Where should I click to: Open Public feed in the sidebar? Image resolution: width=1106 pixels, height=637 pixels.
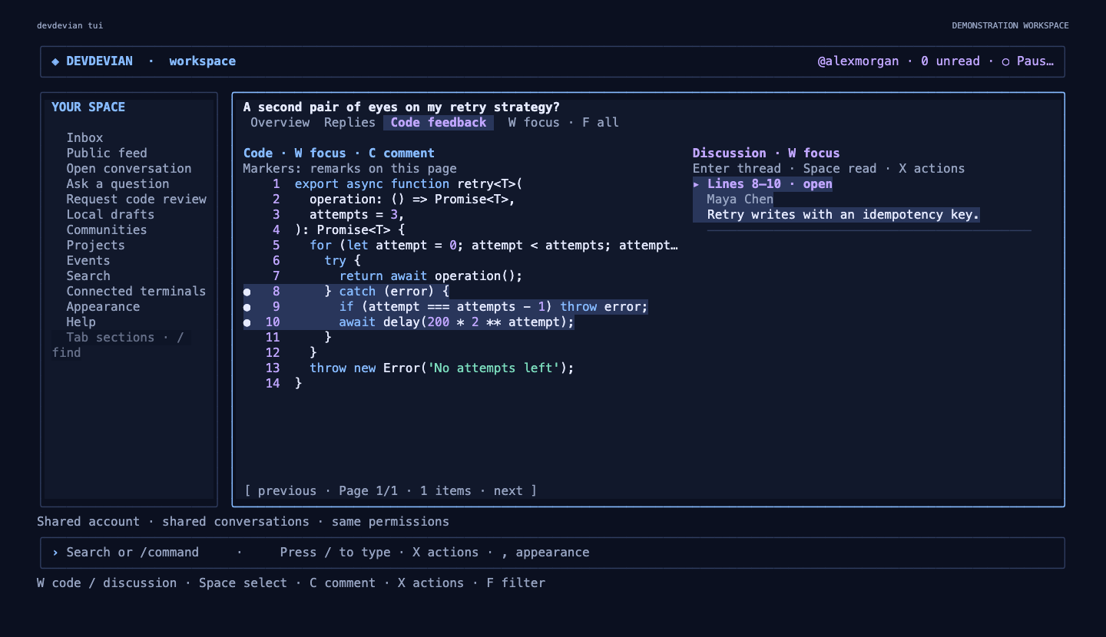[x=107, y=153]
